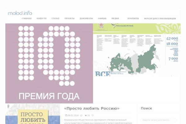This screenshot has width=186, height=124.
Task: Open the ДОКУМЕНТЫ menu item
Action: point(86,18)
